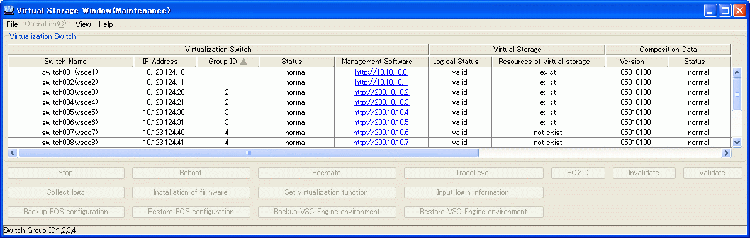Viewport: 750px width, 238px height.
Task: Click the Group ID sort arrow icon
Action: (243, 62)
